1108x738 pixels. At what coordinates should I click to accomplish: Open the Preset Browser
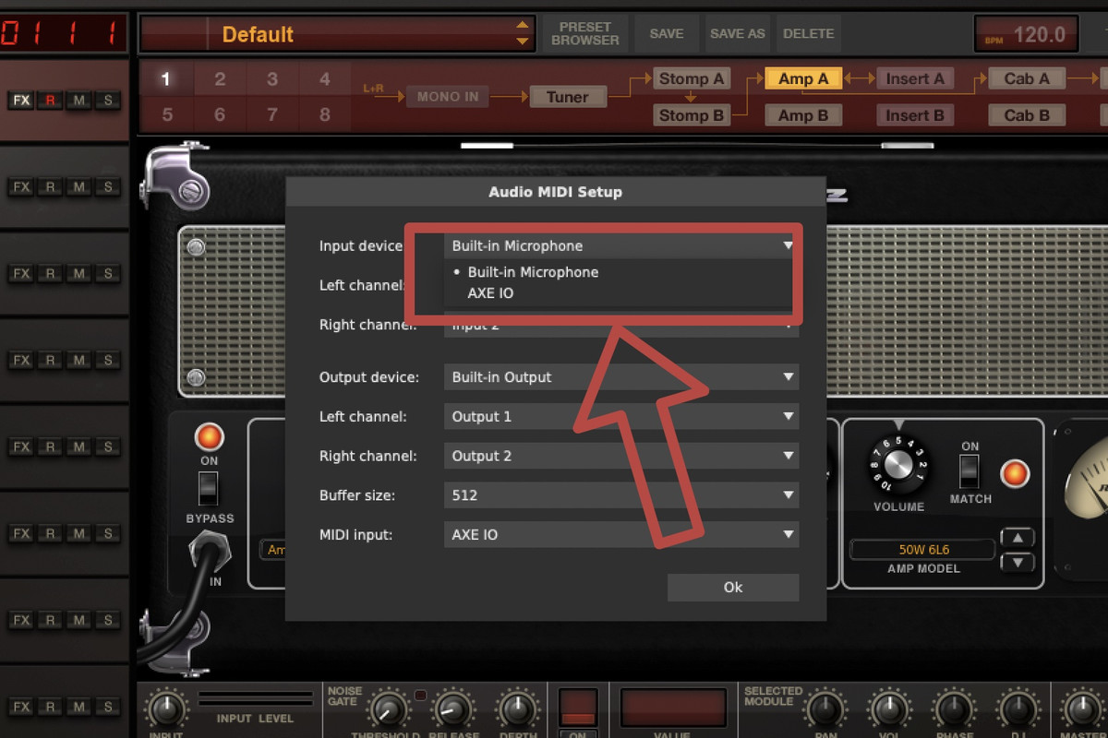pos(585,34)
